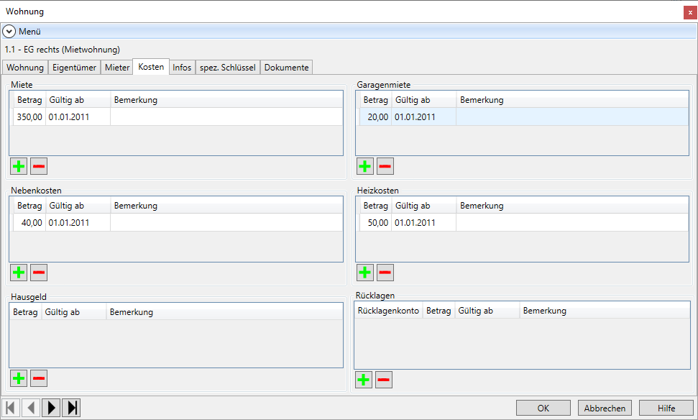
Task: Add a new Rücklagen entry
Action: [364, 380]
